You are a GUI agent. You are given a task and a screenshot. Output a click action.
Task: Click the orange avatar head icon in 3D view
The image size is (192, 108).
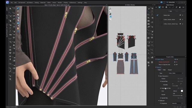point(18,28)
